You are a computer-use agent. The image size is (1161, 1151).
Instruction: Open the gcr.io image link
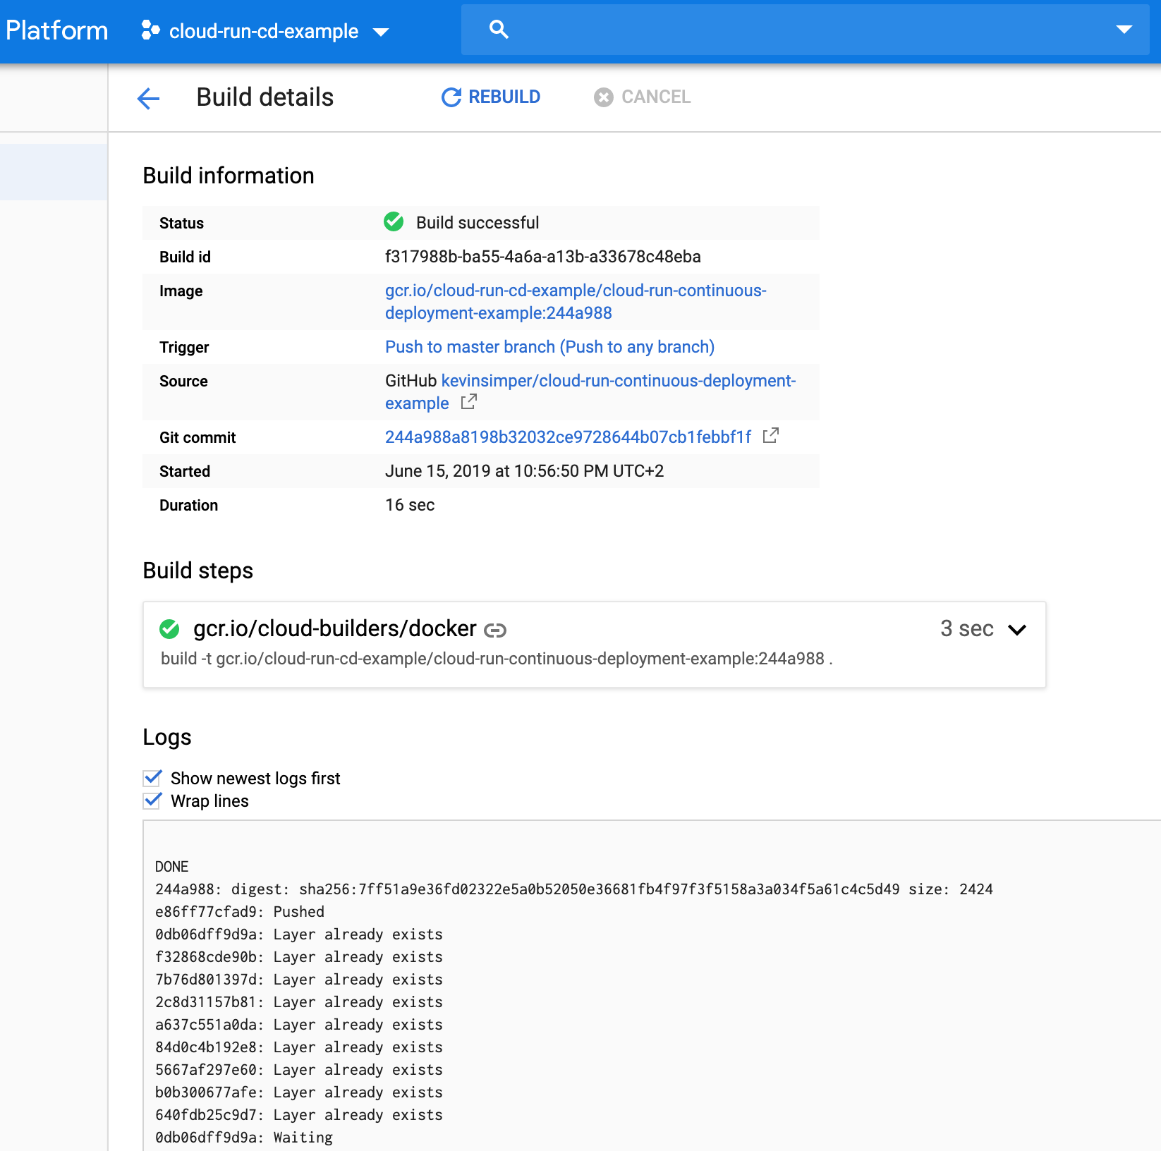click(x=576, y=302)
